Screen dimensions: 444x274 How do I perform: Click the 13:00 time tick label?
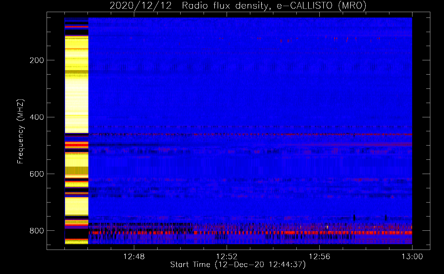[412, 257]
